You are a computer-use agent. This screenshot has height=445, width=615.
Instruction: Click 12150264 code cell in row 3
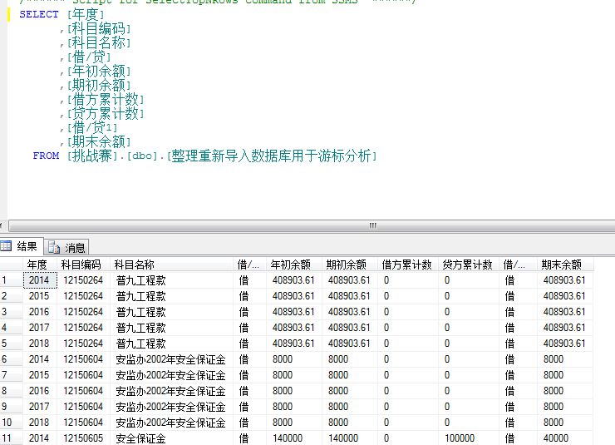(x=84, y=312)
